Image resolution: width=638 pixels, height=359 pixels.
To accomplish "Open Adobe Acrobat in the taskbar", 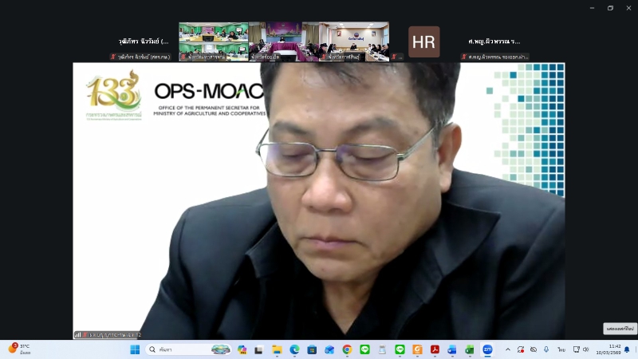I will 435,349.
